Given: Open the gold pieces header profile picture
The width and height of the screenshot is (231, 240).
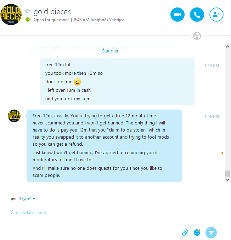Looking at the screenshot, I should click(11, 15).
